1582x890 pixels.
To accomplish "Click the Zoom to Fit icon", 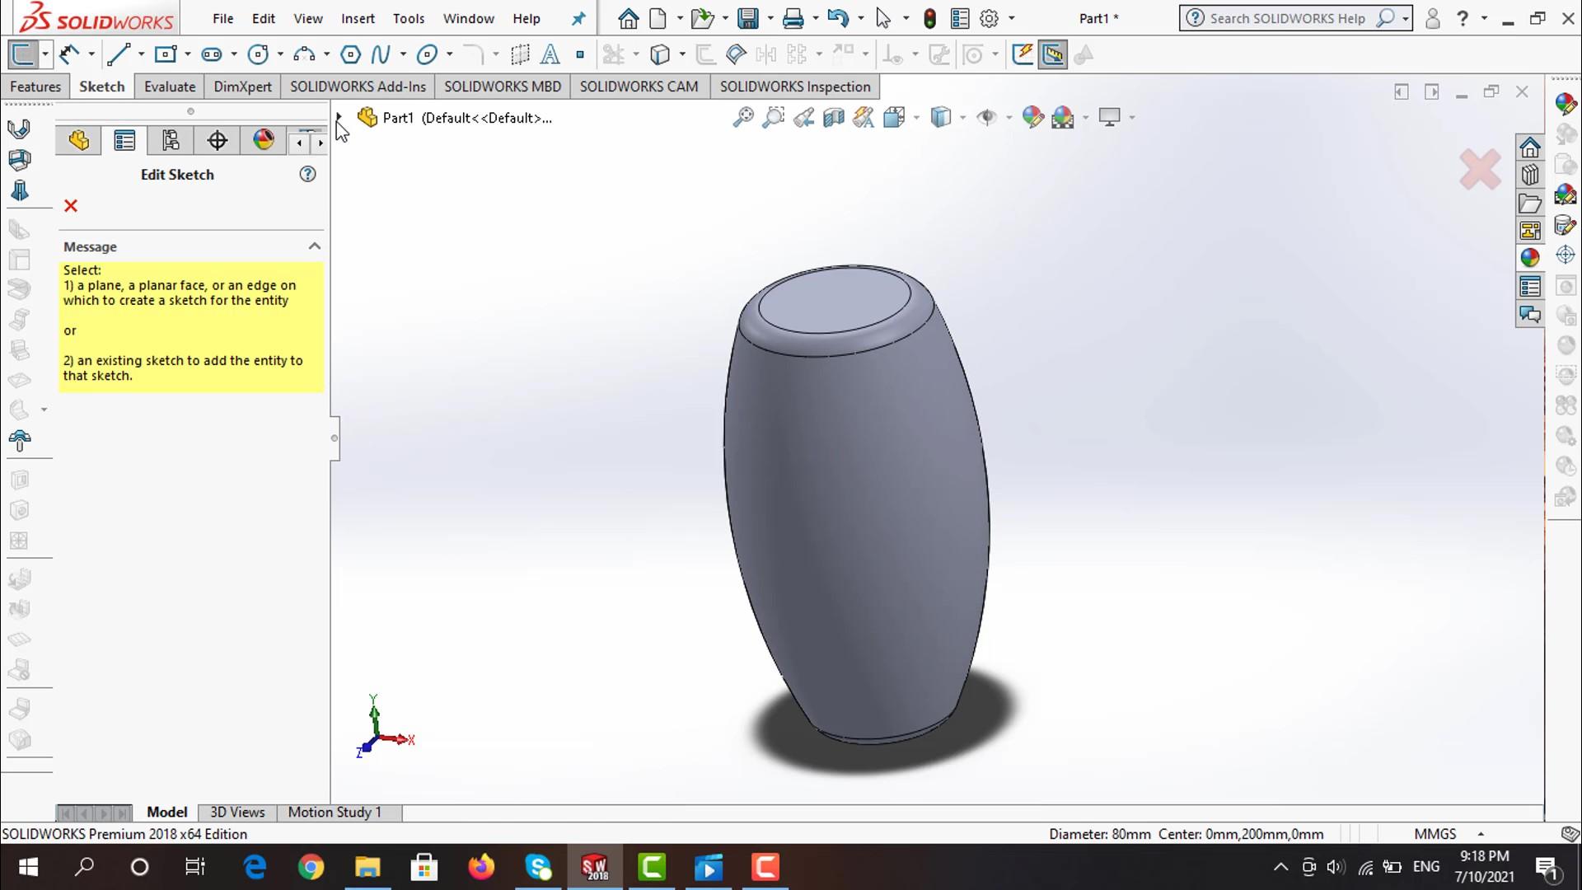I will tap(742, 118).
